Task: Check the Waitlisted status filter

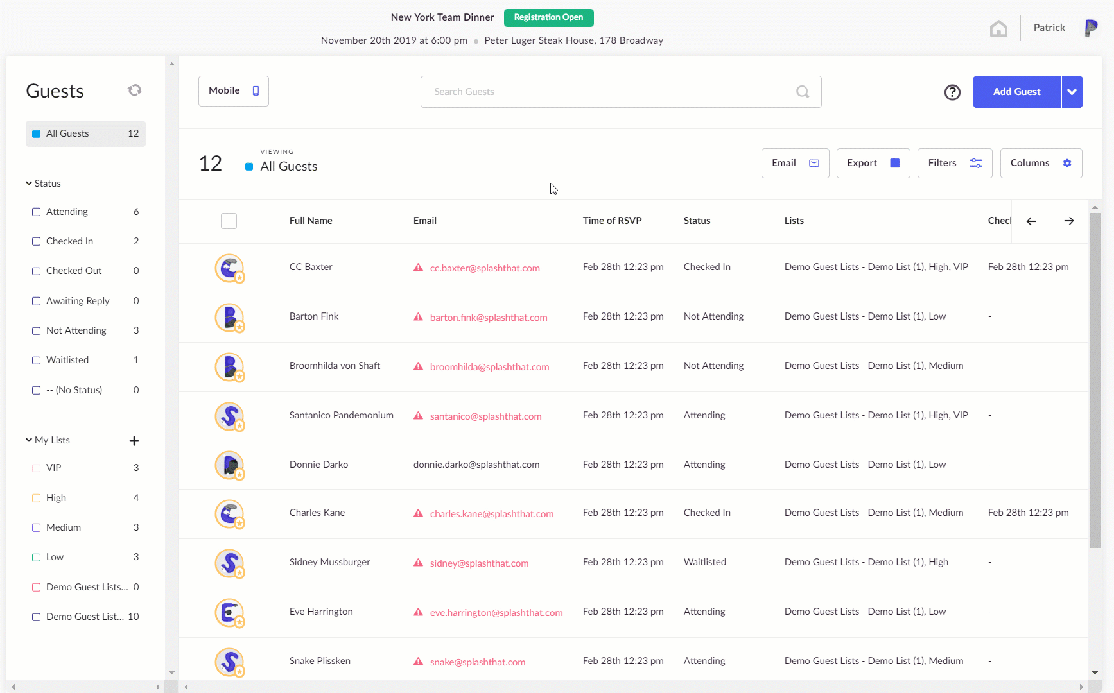Action: click(36, 360)
